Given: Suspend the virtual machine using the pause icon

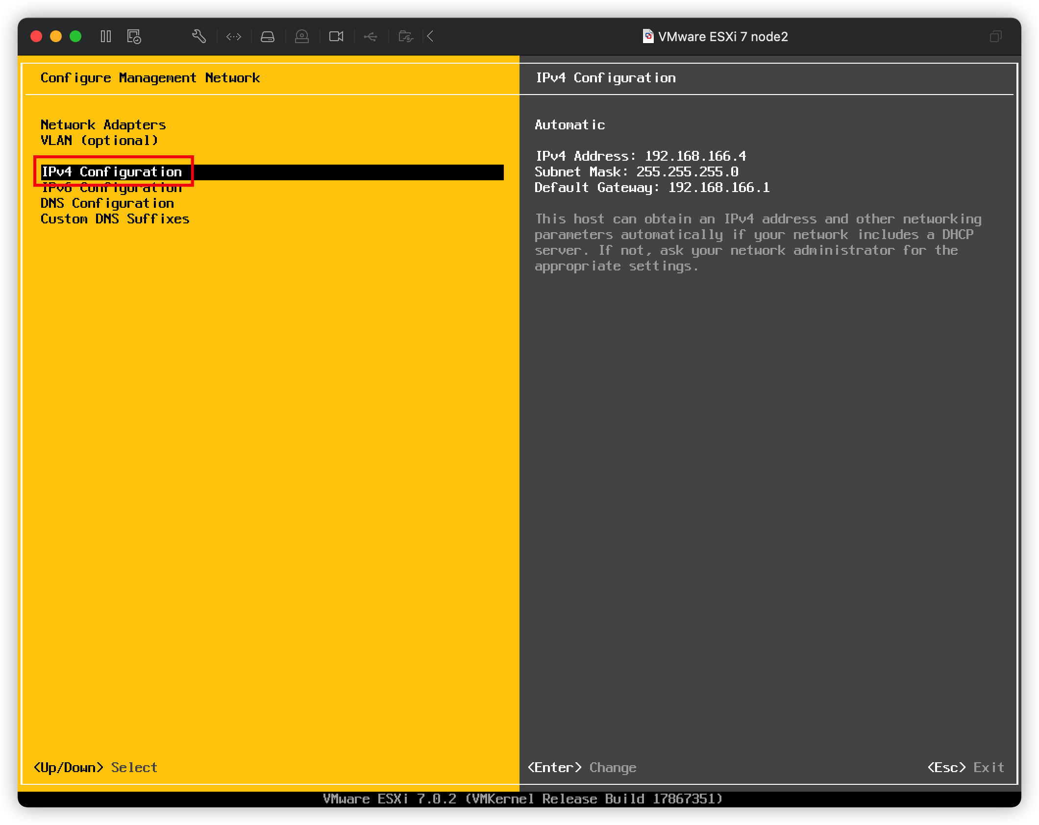Looking at the screenshot, I should 106,36.
